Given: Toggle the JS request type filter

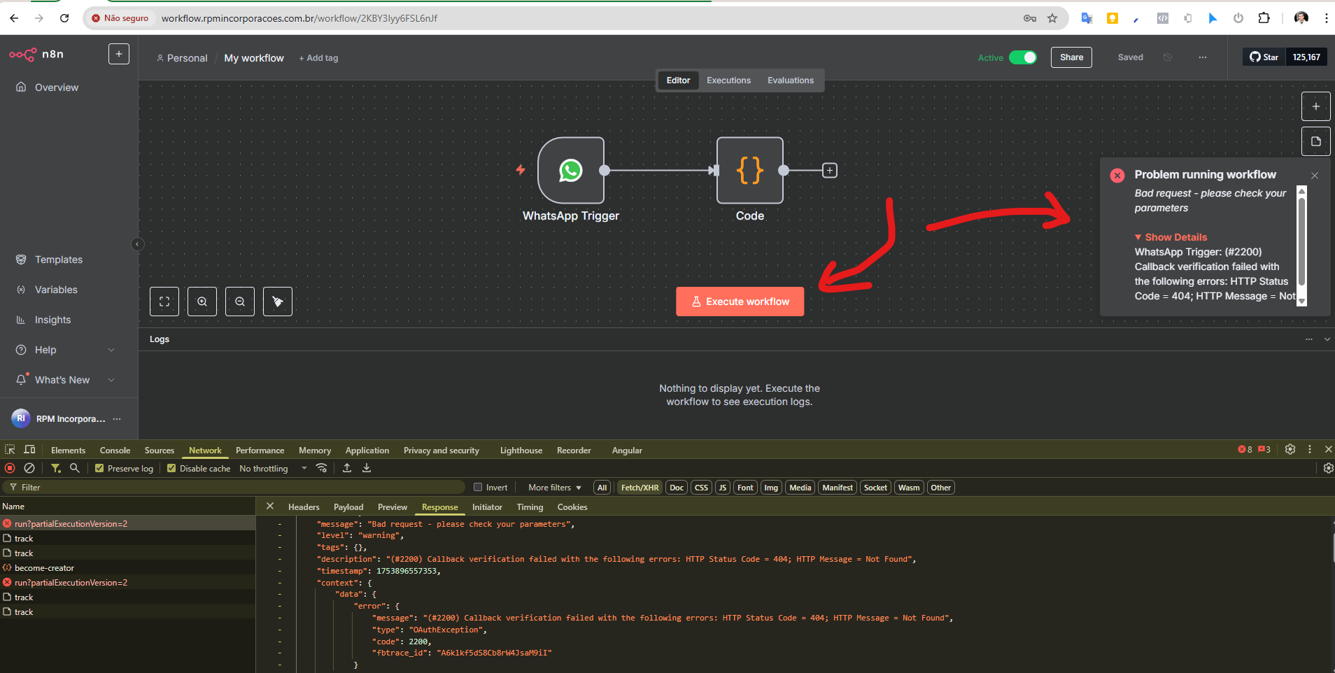Looking at the screenshot, I should [723, 488].
